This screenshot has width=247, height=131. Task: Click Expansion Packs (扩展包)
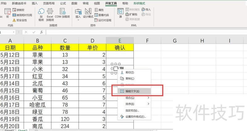[x=132, y=14]
